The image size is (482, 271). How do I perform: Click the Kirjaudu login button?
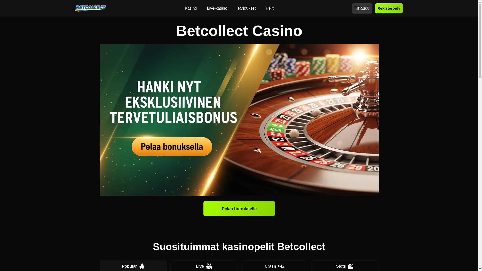(x=362, y=8)
